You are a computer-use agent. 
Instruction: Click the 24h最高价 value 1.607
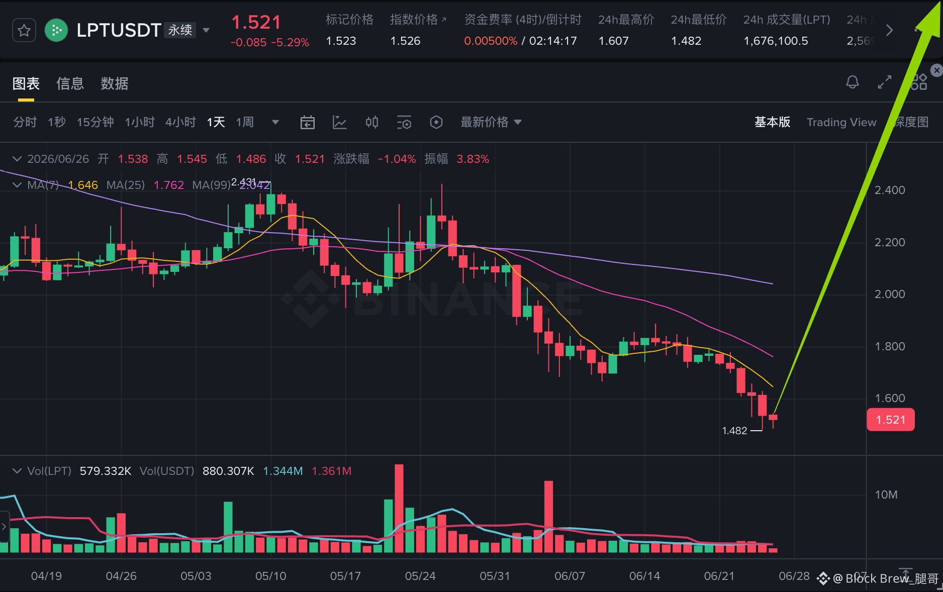coord(613,41)
